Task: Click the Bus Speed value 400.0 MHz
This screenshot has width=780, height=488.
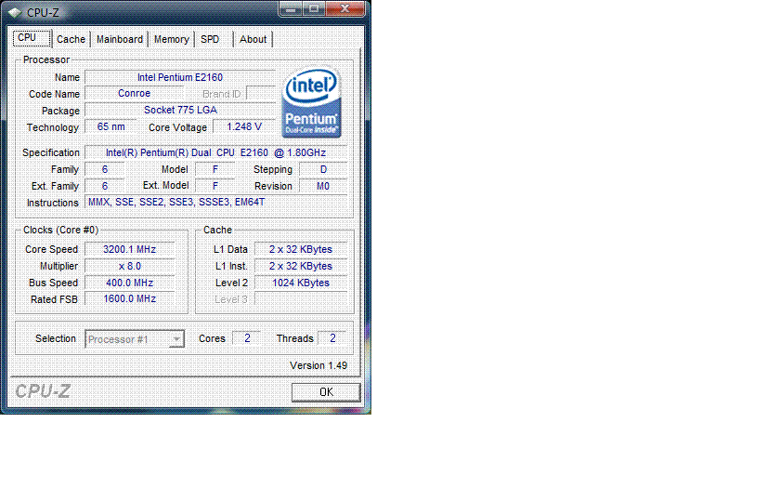Action: click(x=130, y=283)
